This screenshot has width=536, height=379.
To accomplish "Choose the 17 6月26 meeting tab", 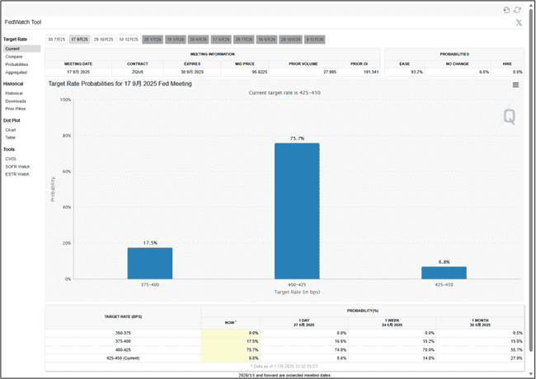I will click(x=221, y=40).
